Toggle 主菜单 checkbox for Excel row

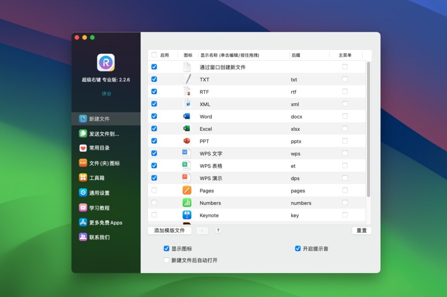pyautogui.click(x=345, y=129)
